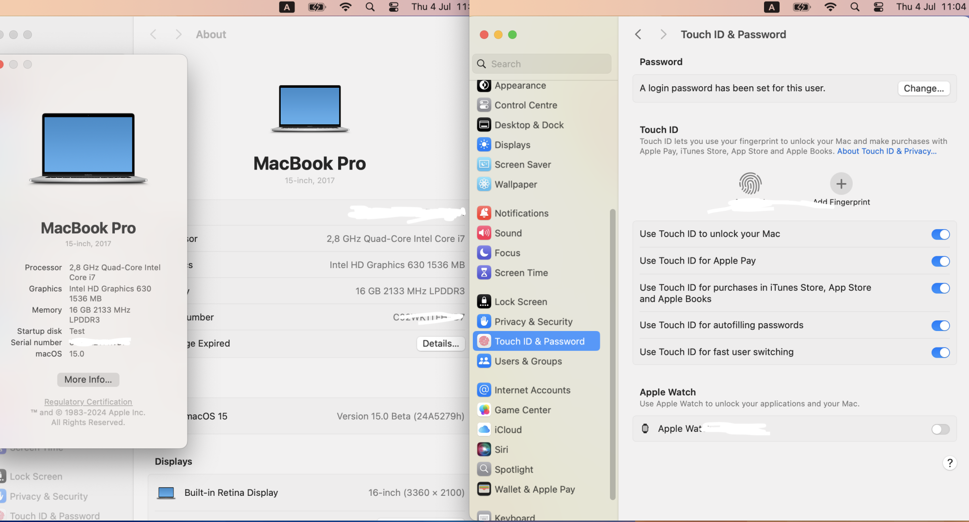
Task: Click "Intel HD Graphics 630 1536 MB" in the About pane
Action: point(397,265)
